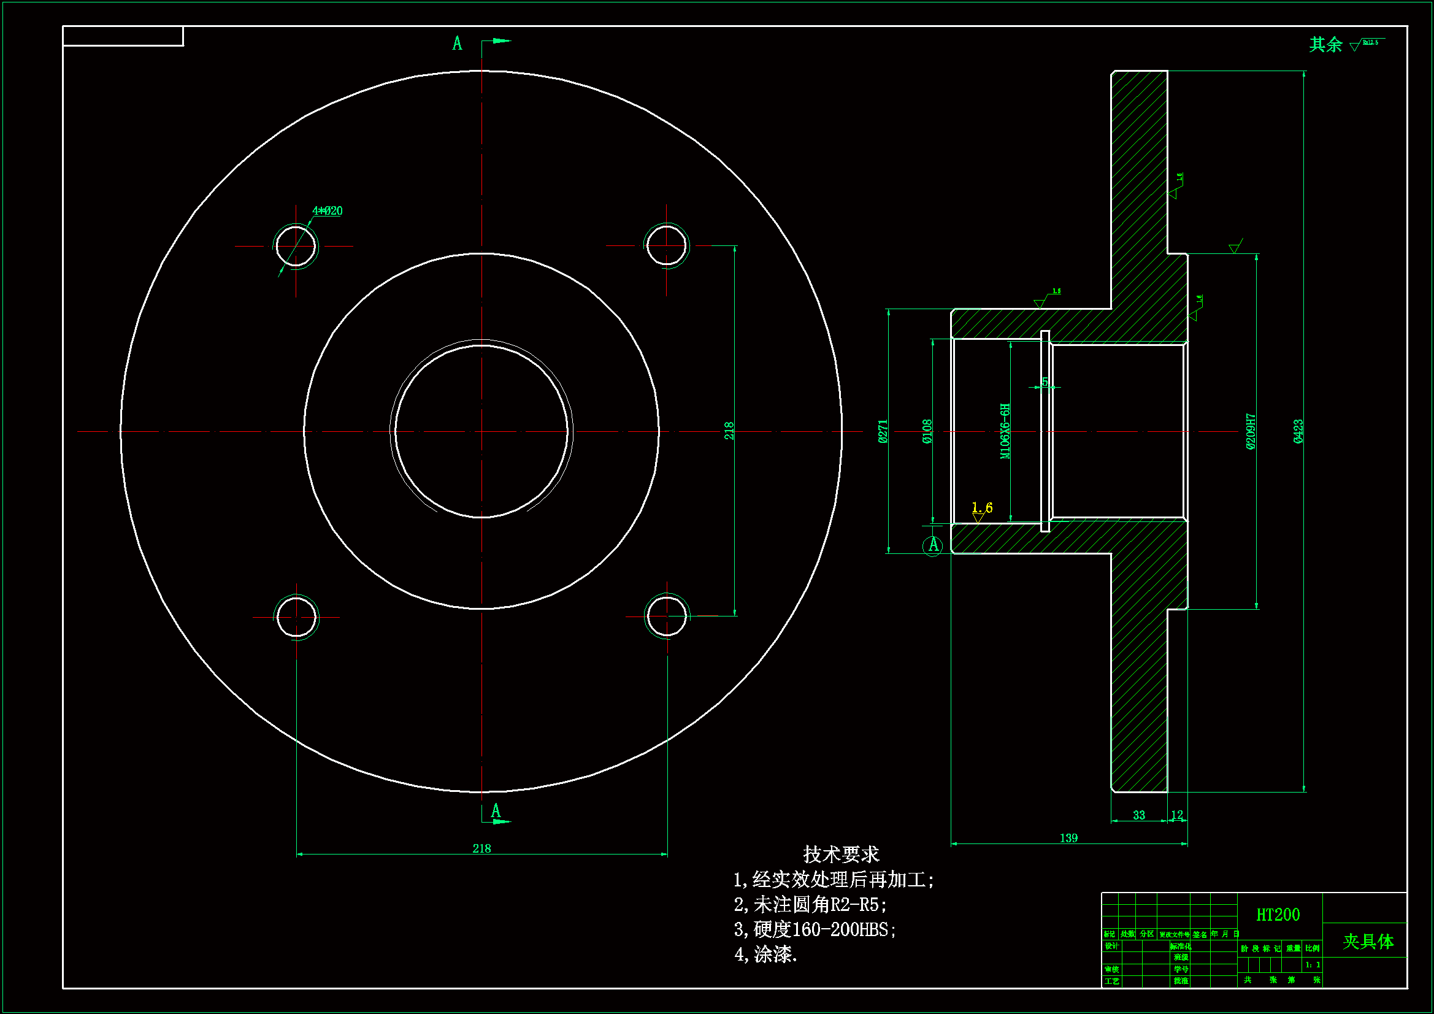Click the lower-right bolt hole circle
This screenshot has height=1014, width=1434.
coord(667,616)
